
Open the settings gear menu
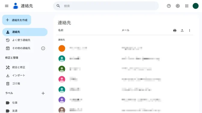click(178, 6)
